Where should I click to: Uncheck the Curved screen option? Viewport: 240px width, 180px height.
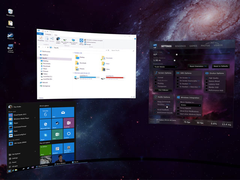pyautogui.click(x=156, y=78)
